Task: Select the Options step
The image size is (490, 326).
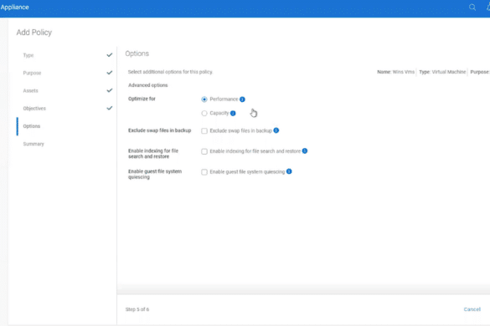Action: click(x=32, y=126)
